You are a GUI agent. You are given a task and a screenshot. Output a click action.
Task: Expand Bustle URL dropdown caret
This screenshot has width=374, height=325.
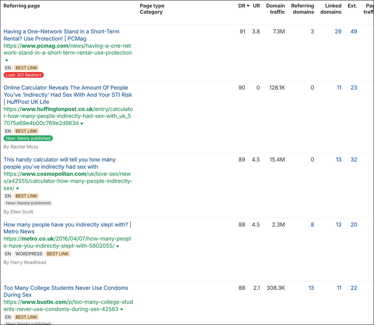pyautogui.click(x=122, y=310)
